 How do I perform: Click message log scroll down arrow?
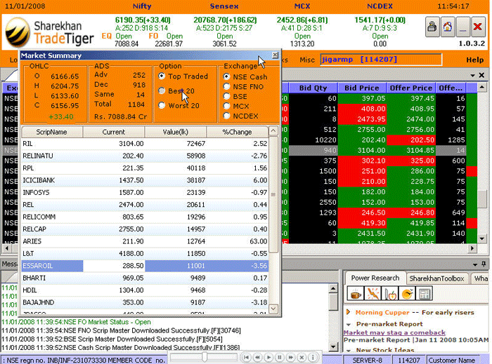333,346
